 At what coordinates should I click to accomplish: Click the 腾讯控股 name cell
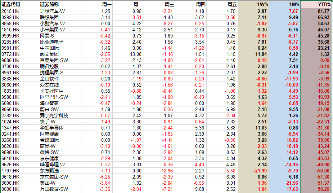pyautogui.click(x=60, y=67)
